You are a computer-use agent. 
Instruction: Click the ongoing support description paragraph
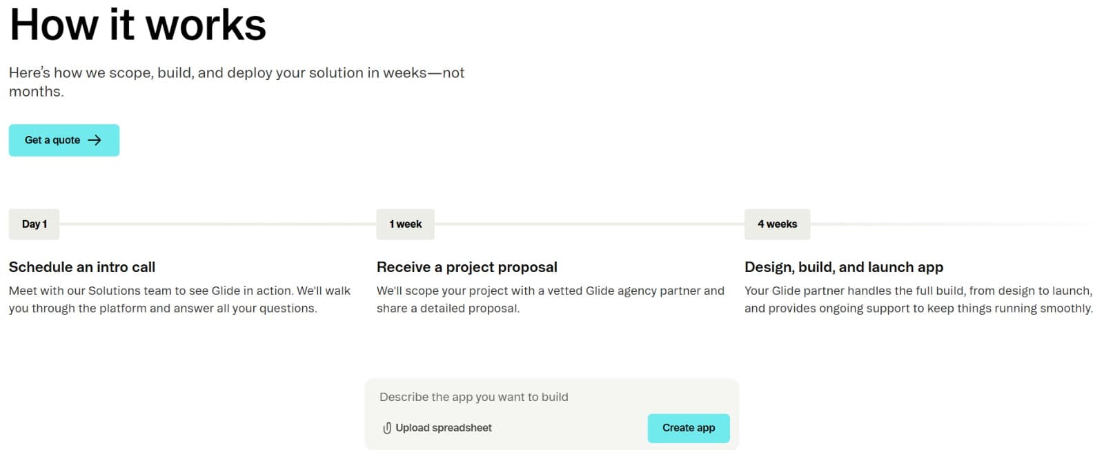point(918,300)
